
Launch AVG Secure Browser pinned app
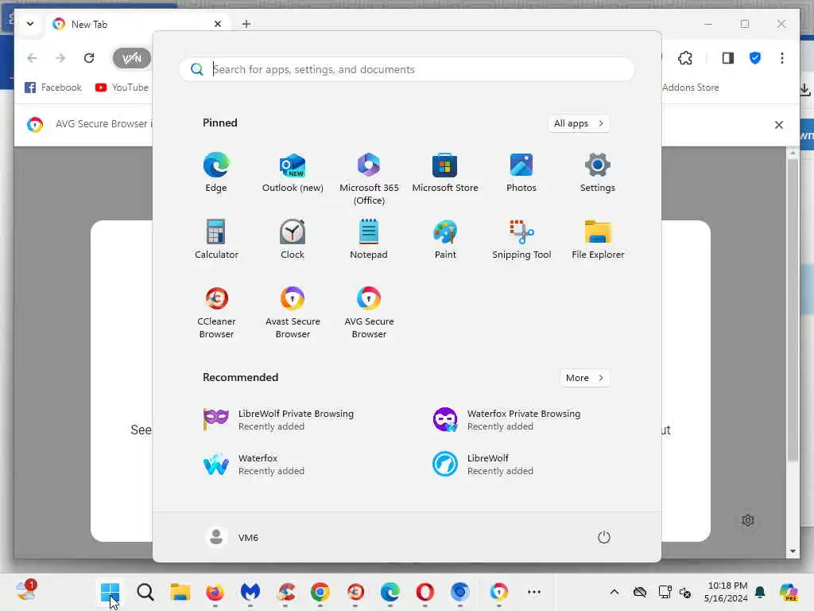pyautogui.click(x=369, y=312)
